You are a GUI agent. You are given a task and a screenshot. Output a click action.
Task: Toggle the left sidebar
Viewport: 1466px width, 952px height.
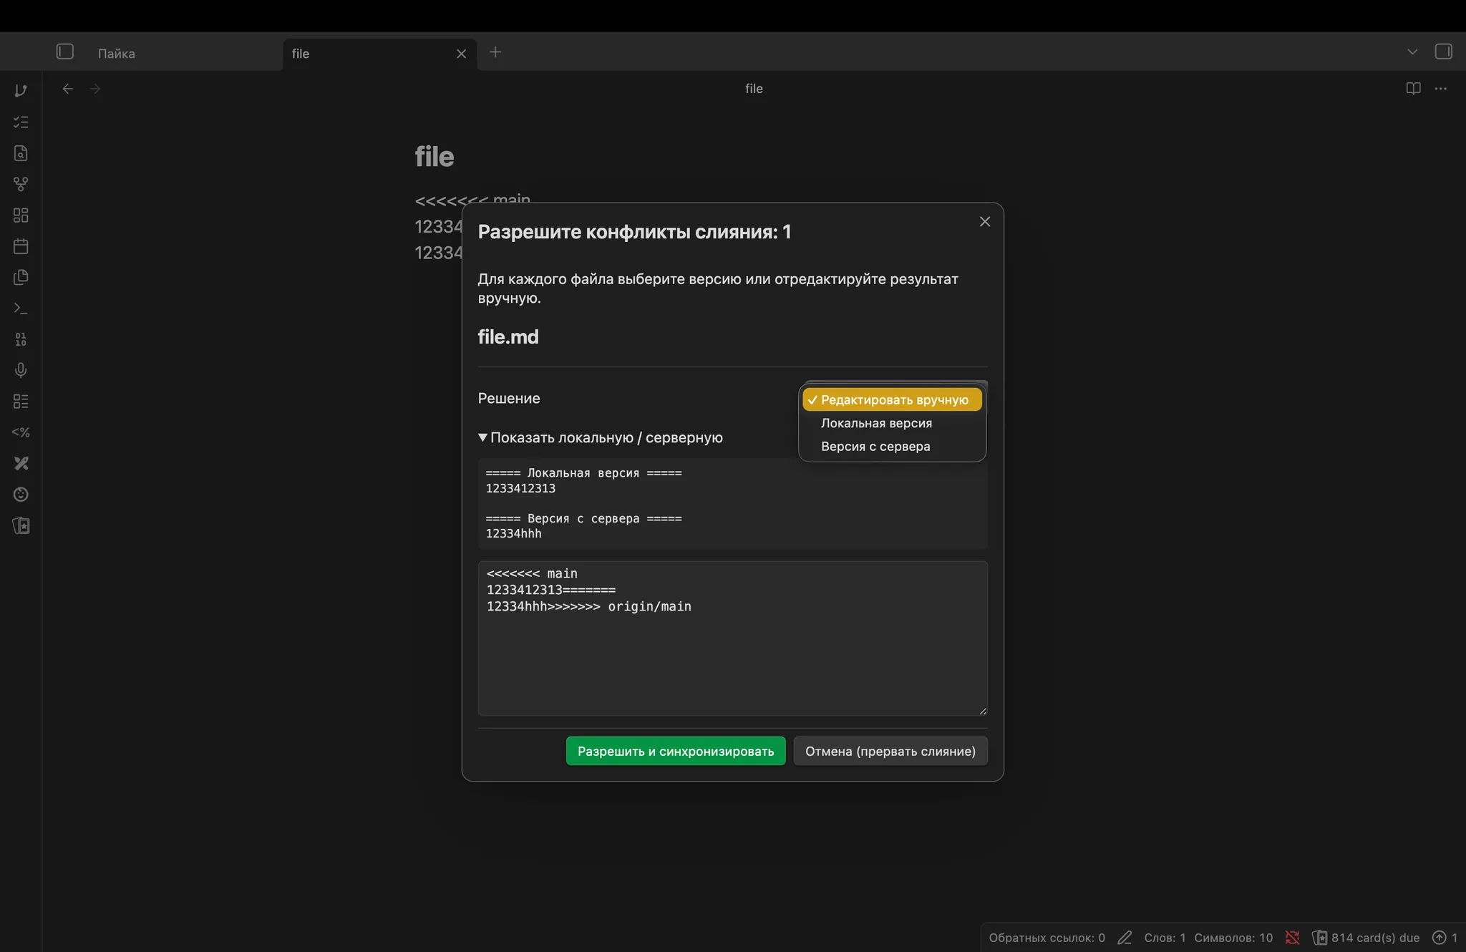point(65,52)
